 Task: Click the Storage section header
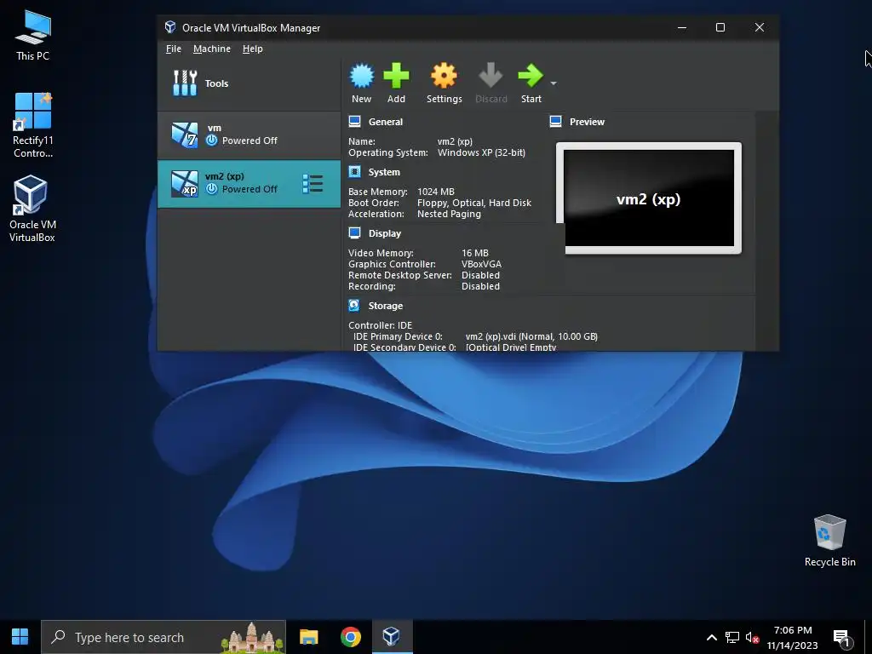(x=386, y=306)
